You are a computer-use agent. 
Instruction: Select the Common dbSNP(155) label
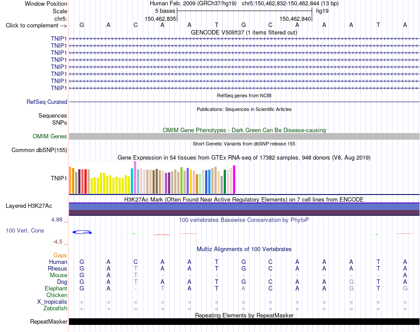point(39,150)
